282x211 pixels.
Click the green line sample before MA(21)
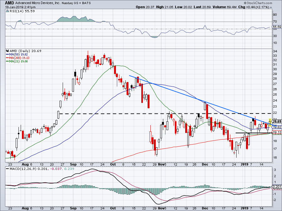click(8, 61)
